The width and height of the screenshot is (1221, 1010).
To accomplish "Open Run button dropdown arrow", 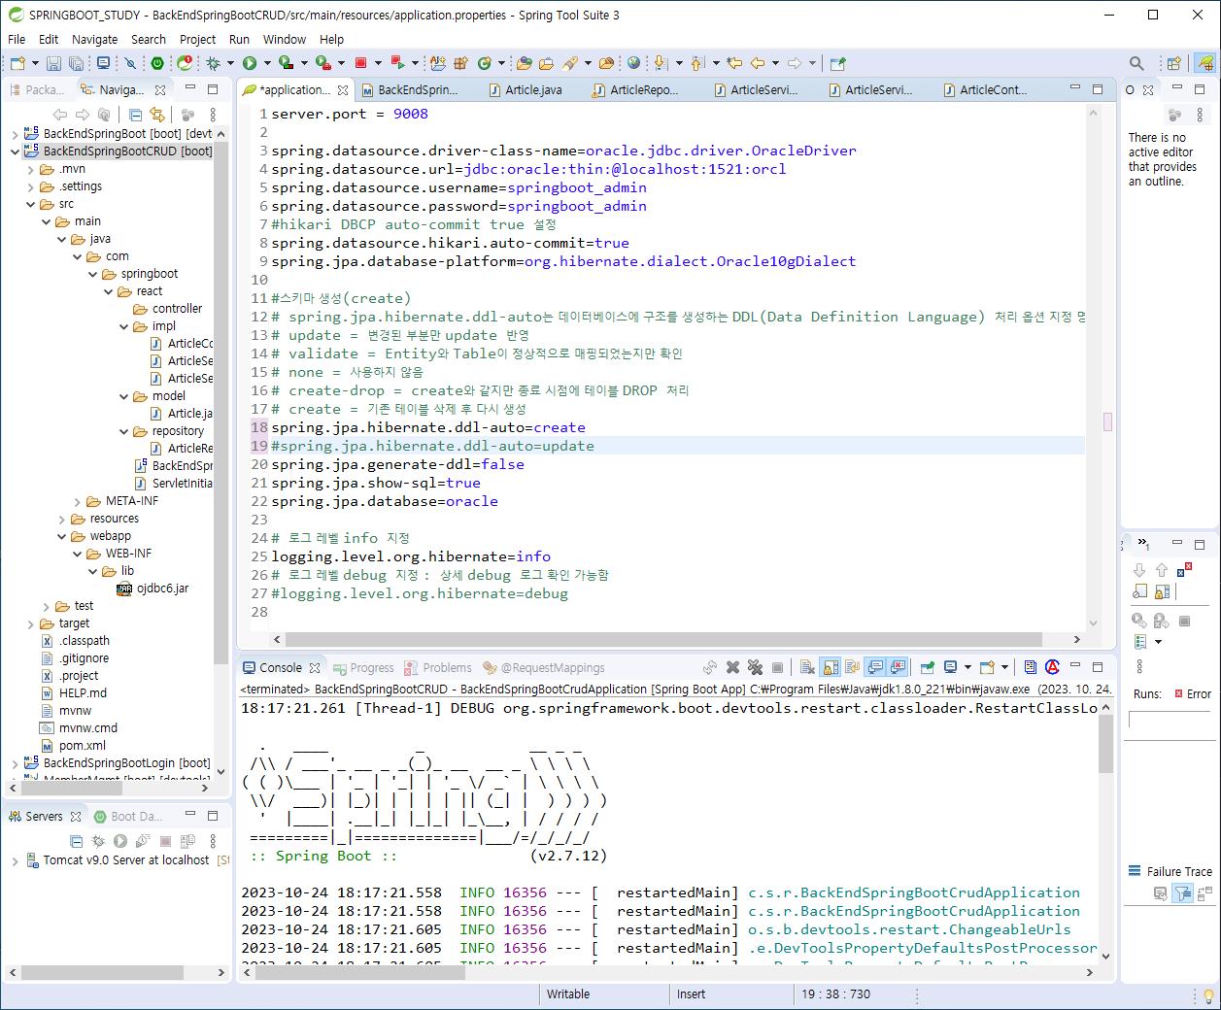I will click(x=267, y=63).
